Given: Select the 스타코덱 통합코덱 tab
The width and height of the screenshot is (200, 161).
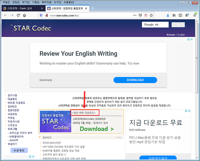Looking at the screenshot, I should 67,8.
